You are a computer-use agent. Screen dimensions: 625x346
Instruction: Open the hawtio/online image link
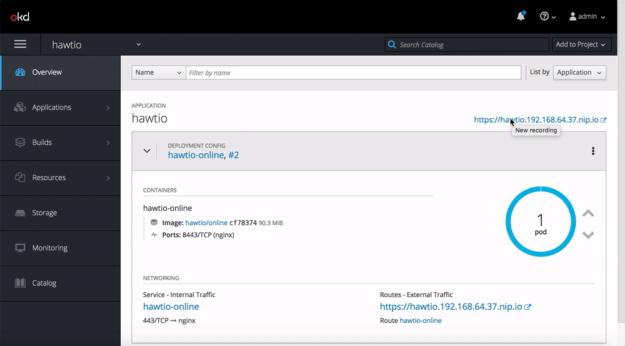point(206,223)
